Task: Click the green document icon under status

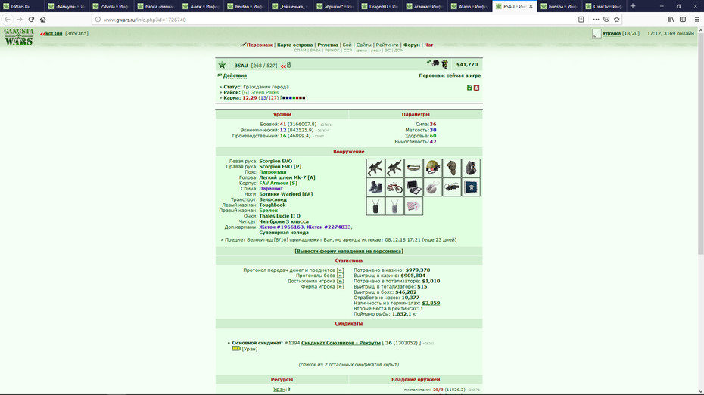Action: click(469, 88)
